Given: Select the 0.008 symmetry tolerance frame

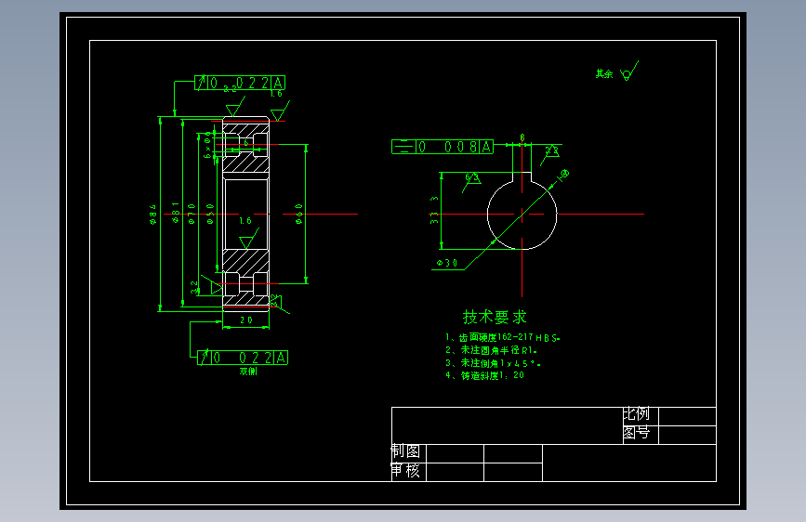Looking at the screenshot, I should pos(443,147).
